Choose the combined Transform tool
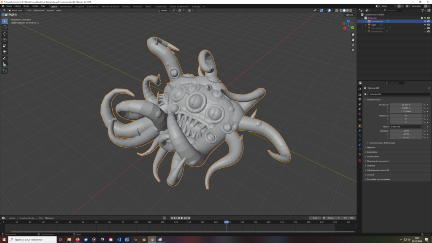 coord(5,52)
